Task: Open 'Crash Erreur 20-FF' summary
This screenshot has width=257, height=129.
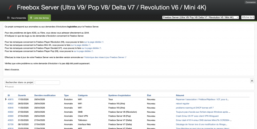Action: (197, 116)
